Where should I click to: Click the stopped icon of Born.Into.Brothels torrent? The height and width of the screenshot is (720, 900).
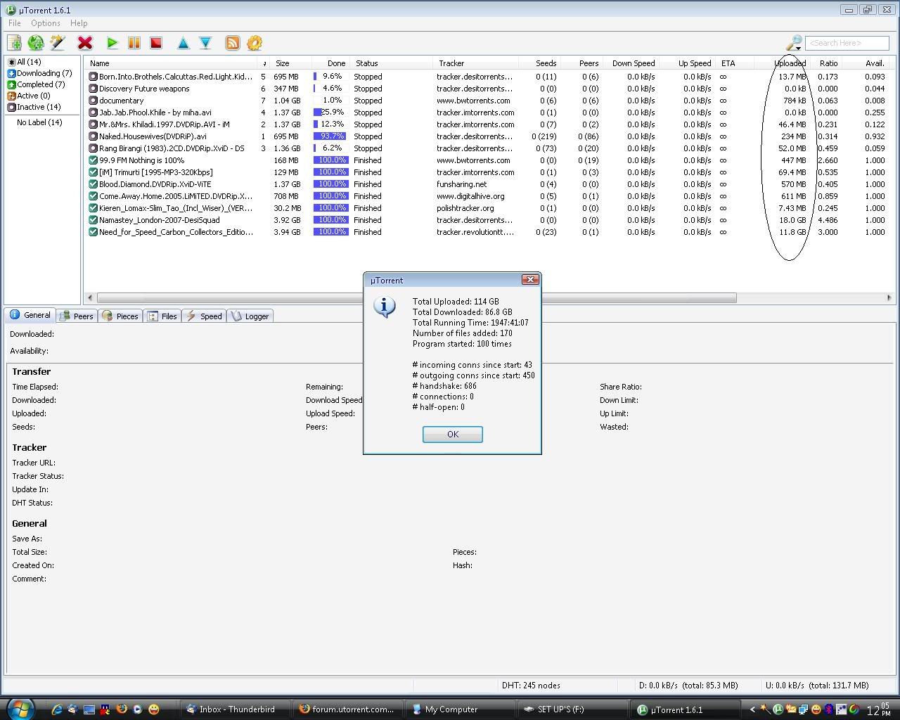click(x=94, y=77)
